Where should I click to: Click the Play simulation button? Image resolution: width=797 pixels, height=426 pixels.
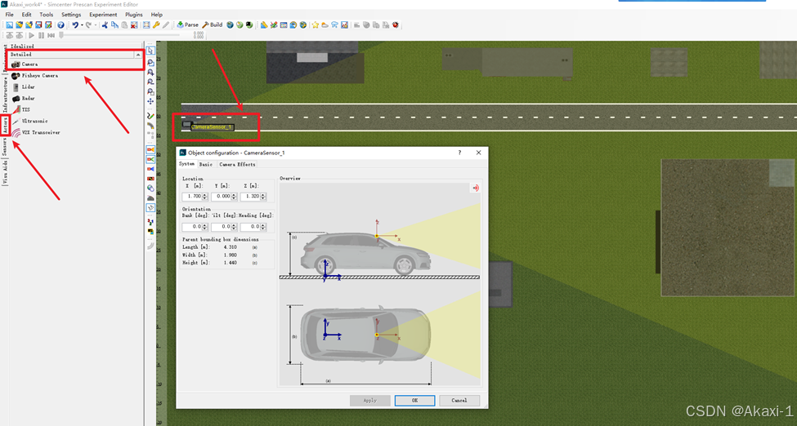click(31, 35)
